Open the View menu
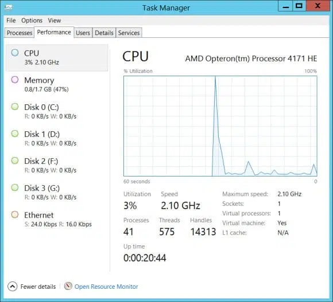This screenshot has height=302, width=333. coord(55,21)
